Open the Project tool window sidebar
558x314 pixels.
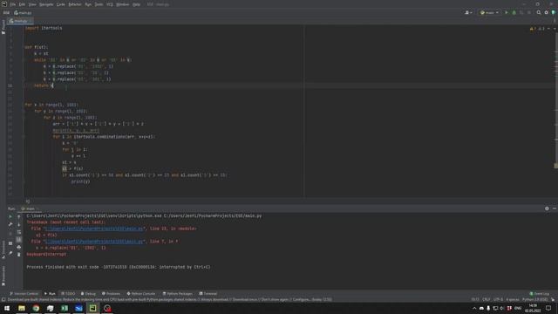click(x=3, y=27)
